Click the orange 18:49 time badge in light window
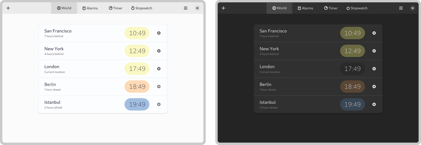 pyautogui.click(x=137, y=87)
